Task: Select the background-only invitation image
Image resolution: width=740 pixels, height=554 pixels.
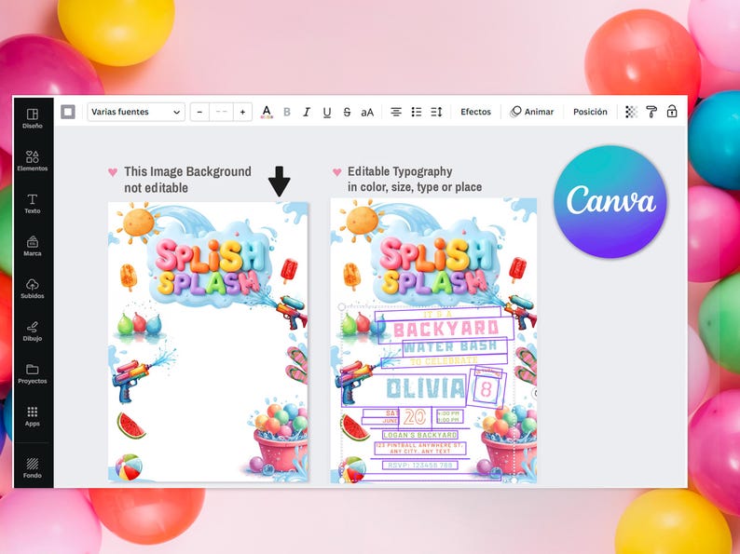Action: (208, 342)
